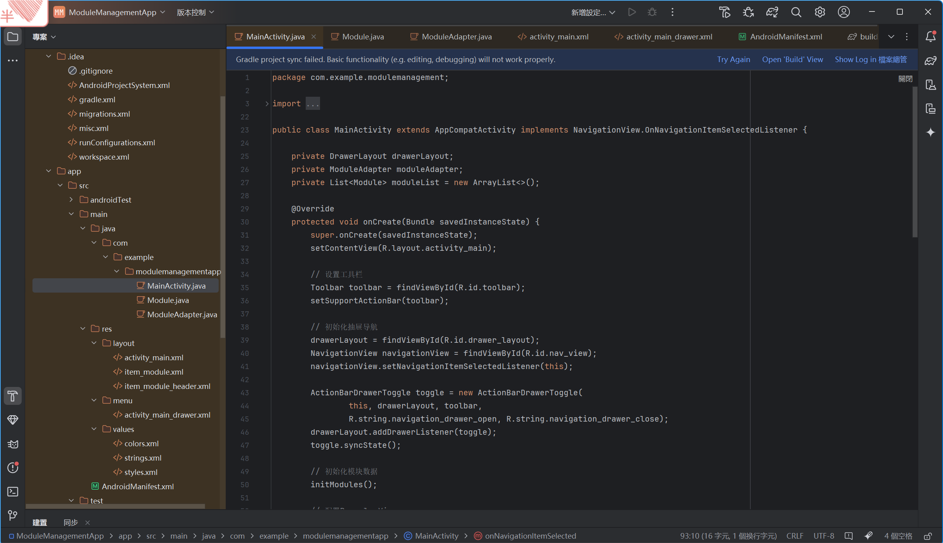943x543 pixels.
Task: Click the Sync Project with Gradle icon
Action: [x=772, y=12]
